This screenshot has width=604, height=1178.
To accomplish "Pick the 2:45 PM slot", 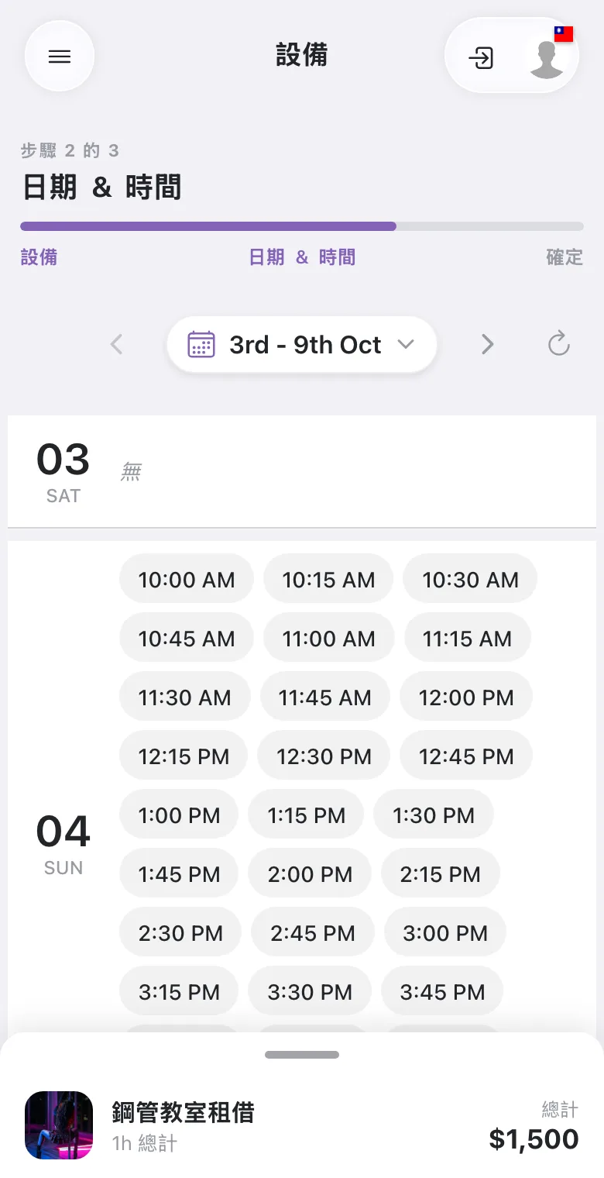I will pos(313,933).
